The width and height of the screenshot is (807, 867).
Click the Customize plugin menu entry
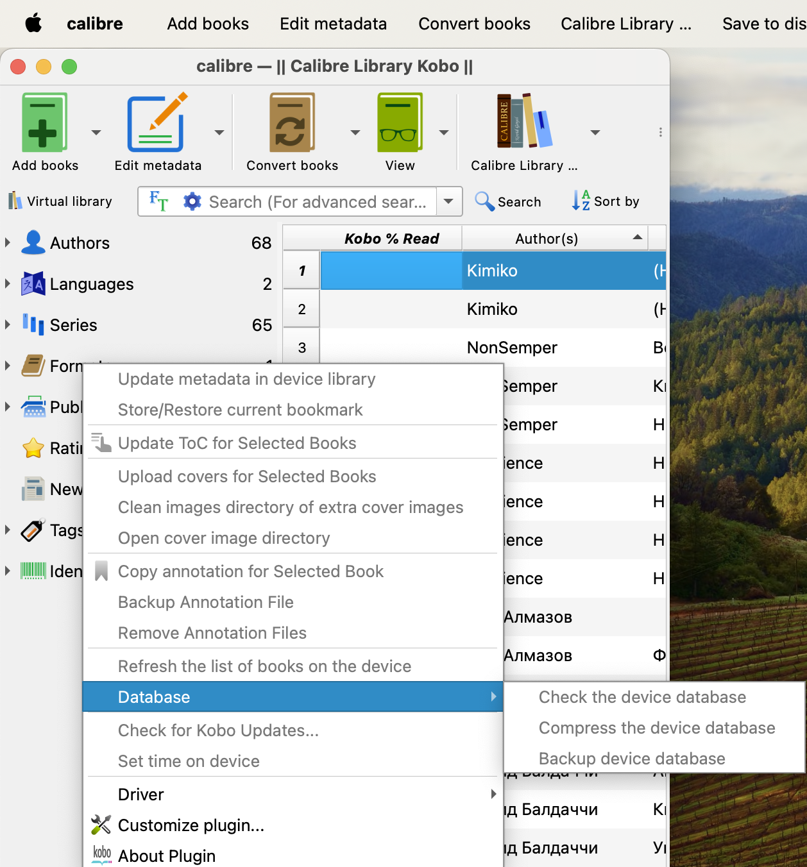[191, 825]
